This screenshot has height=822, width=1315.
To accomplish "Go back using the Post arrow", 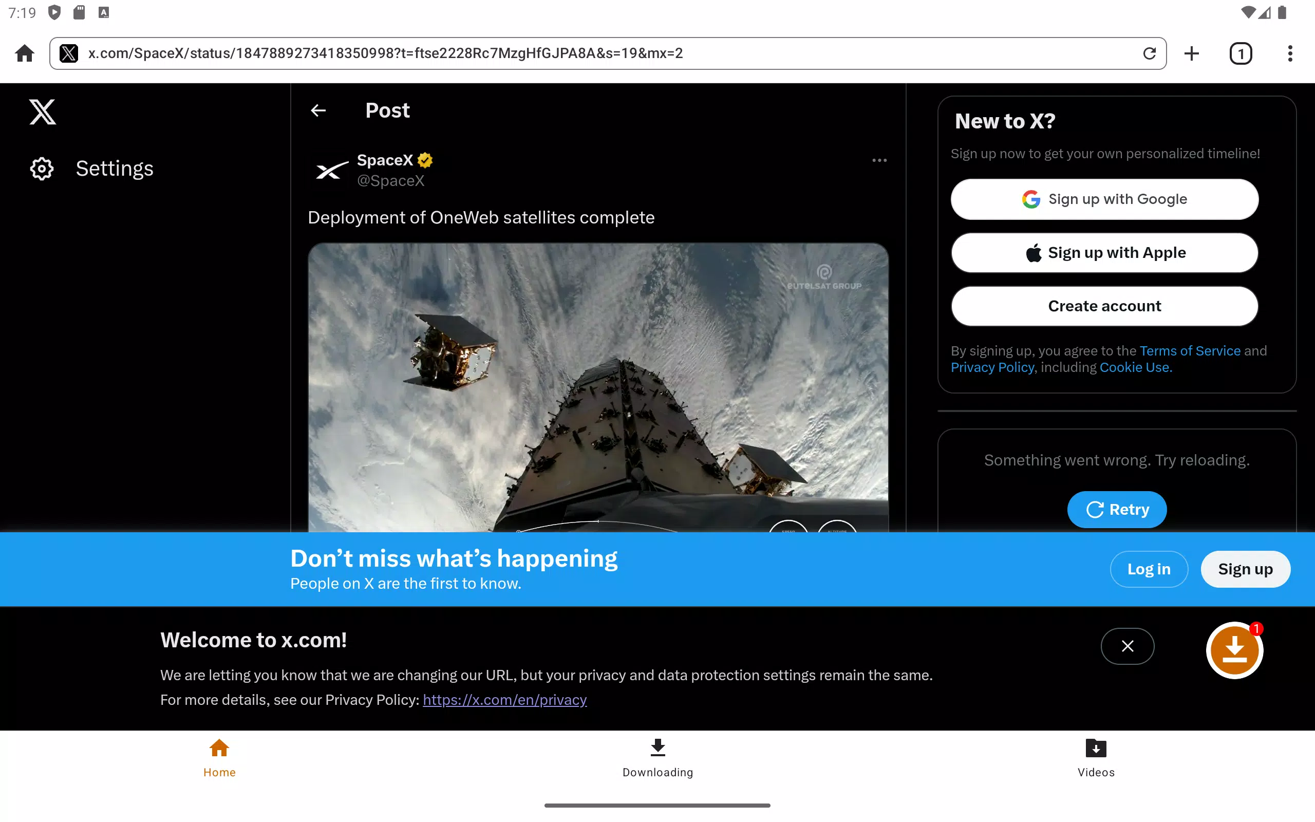I will pos(318,110).
